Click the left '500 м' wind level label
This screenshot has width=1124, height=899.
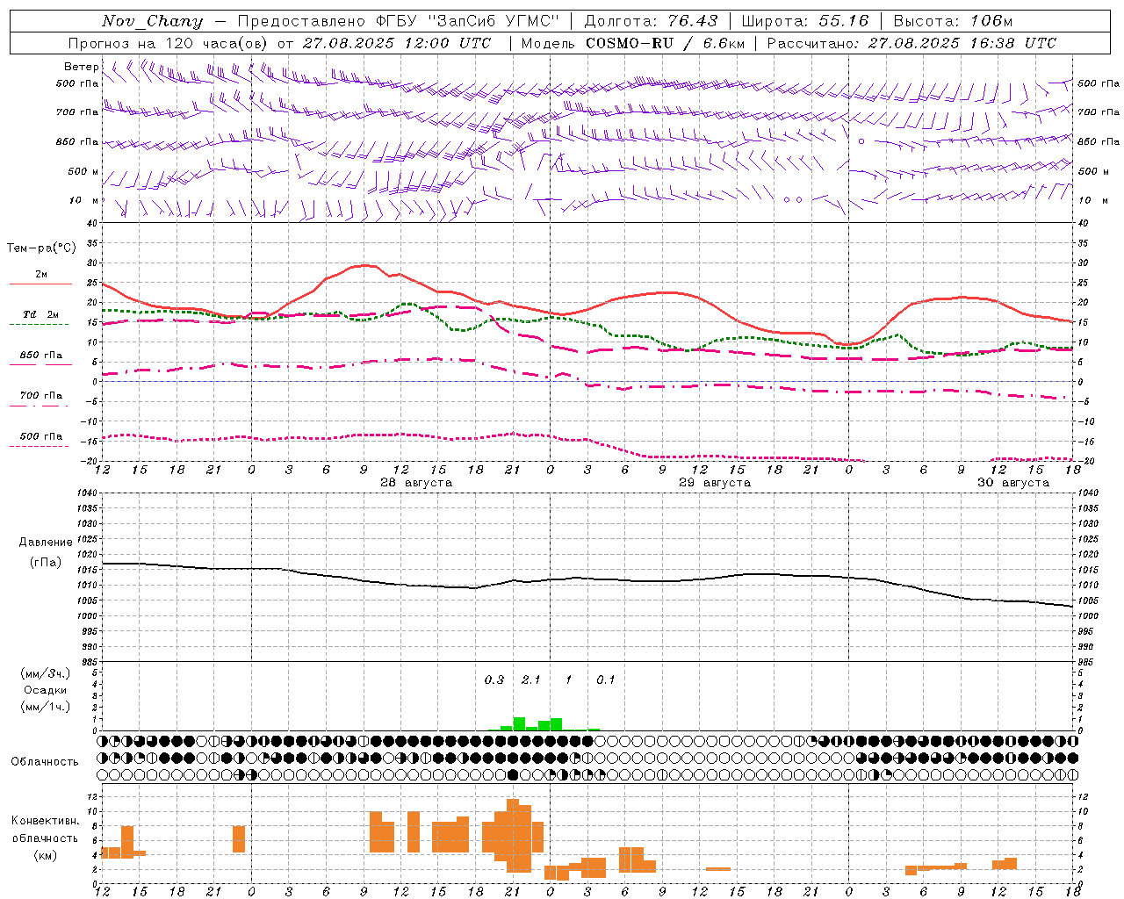[83, 171]
